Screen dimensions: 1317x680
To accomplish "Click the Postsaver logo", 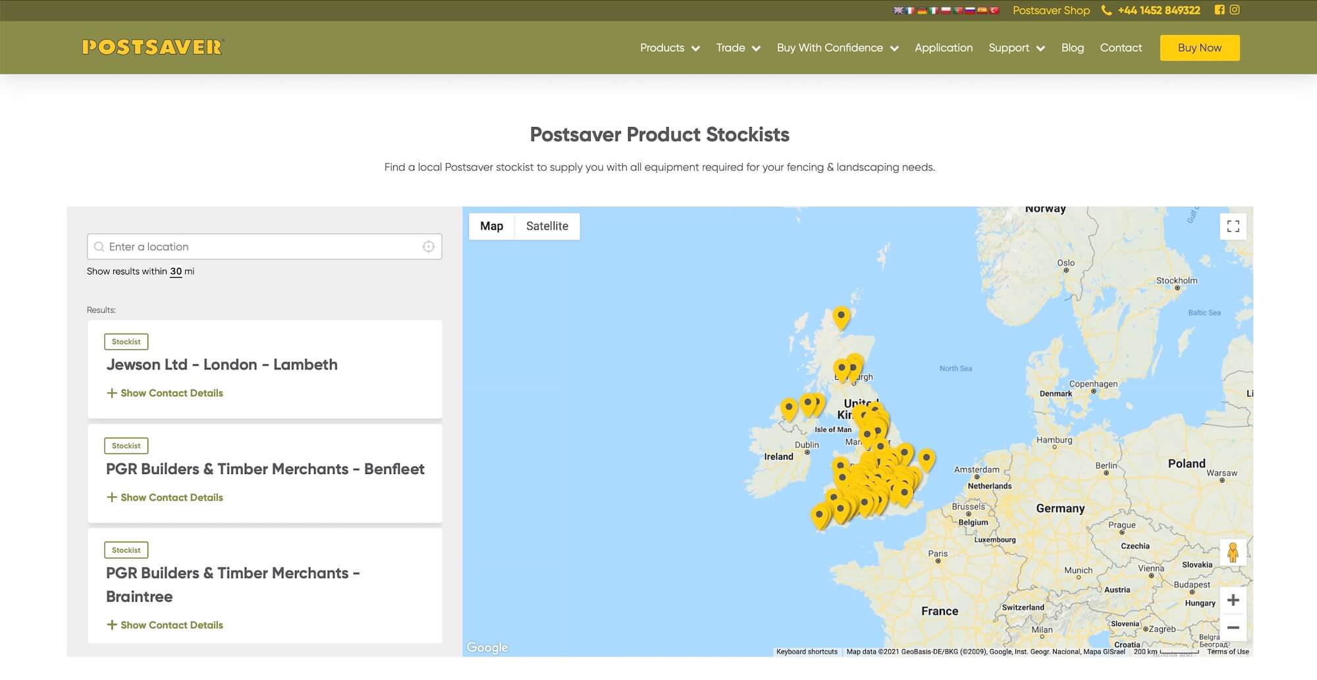I will coord(153,47).
